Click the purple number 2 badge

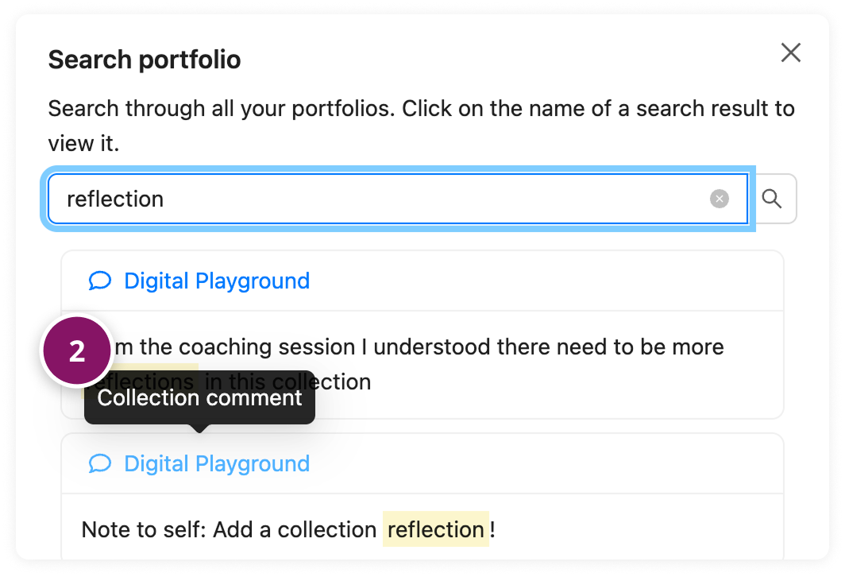pos(77,351)
